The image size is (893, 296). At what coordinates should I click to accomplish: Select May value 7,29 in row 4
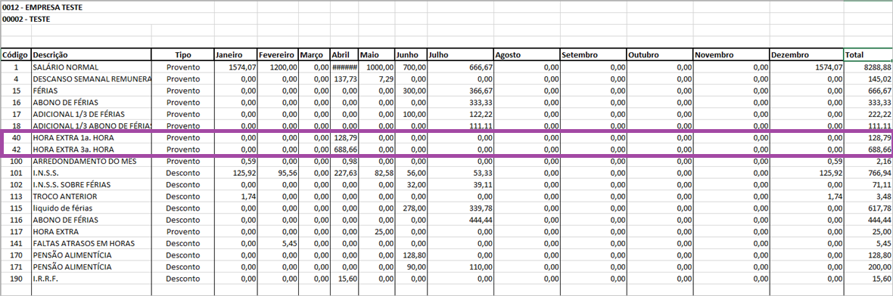[376, 79]
